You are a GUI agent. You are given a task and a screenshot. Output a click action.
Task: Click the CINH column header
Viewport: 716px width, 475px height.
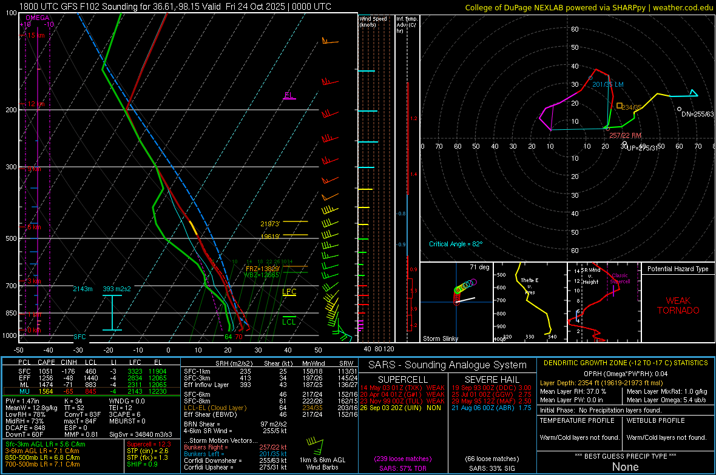(69, 362)
